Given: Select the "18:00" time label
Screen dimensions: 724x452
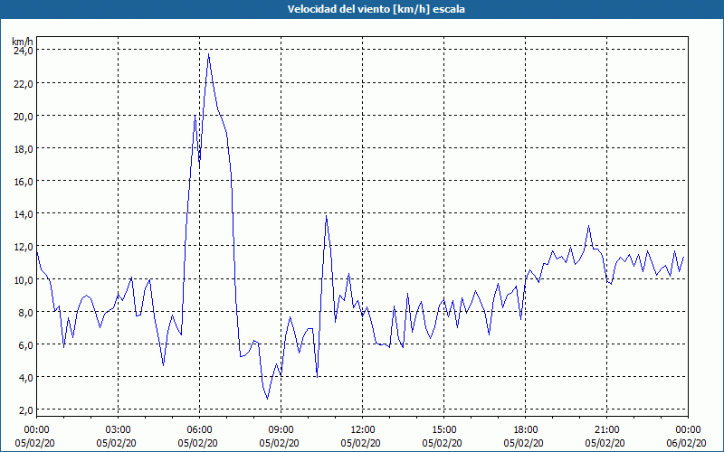Looking at the screenshot, I should (x=526, y=430).
